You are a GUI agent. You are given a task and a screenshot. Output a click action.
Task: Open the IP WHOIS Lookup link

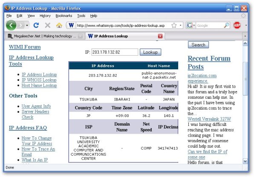(39, 80)
